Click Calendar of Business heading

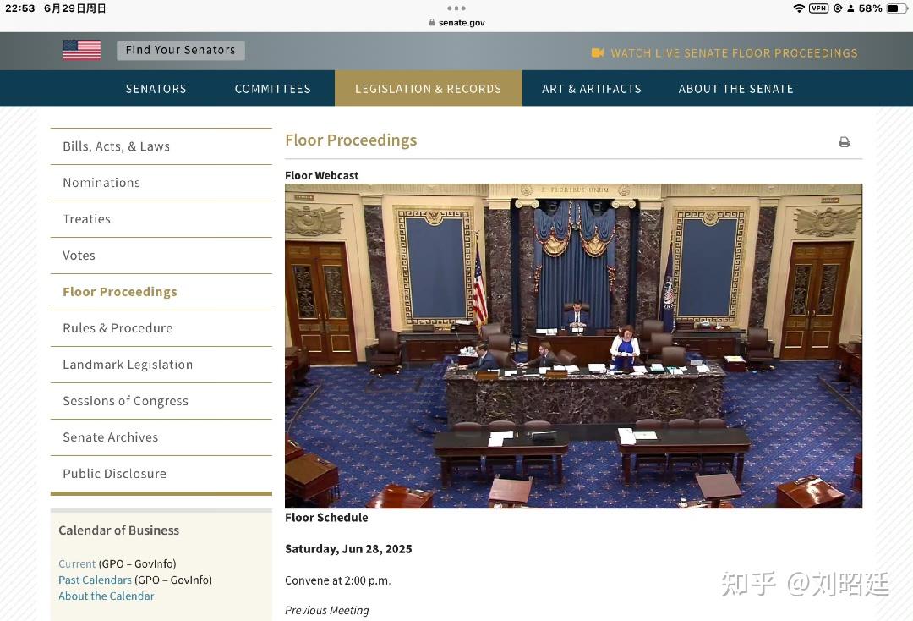(x=119, y=530)
